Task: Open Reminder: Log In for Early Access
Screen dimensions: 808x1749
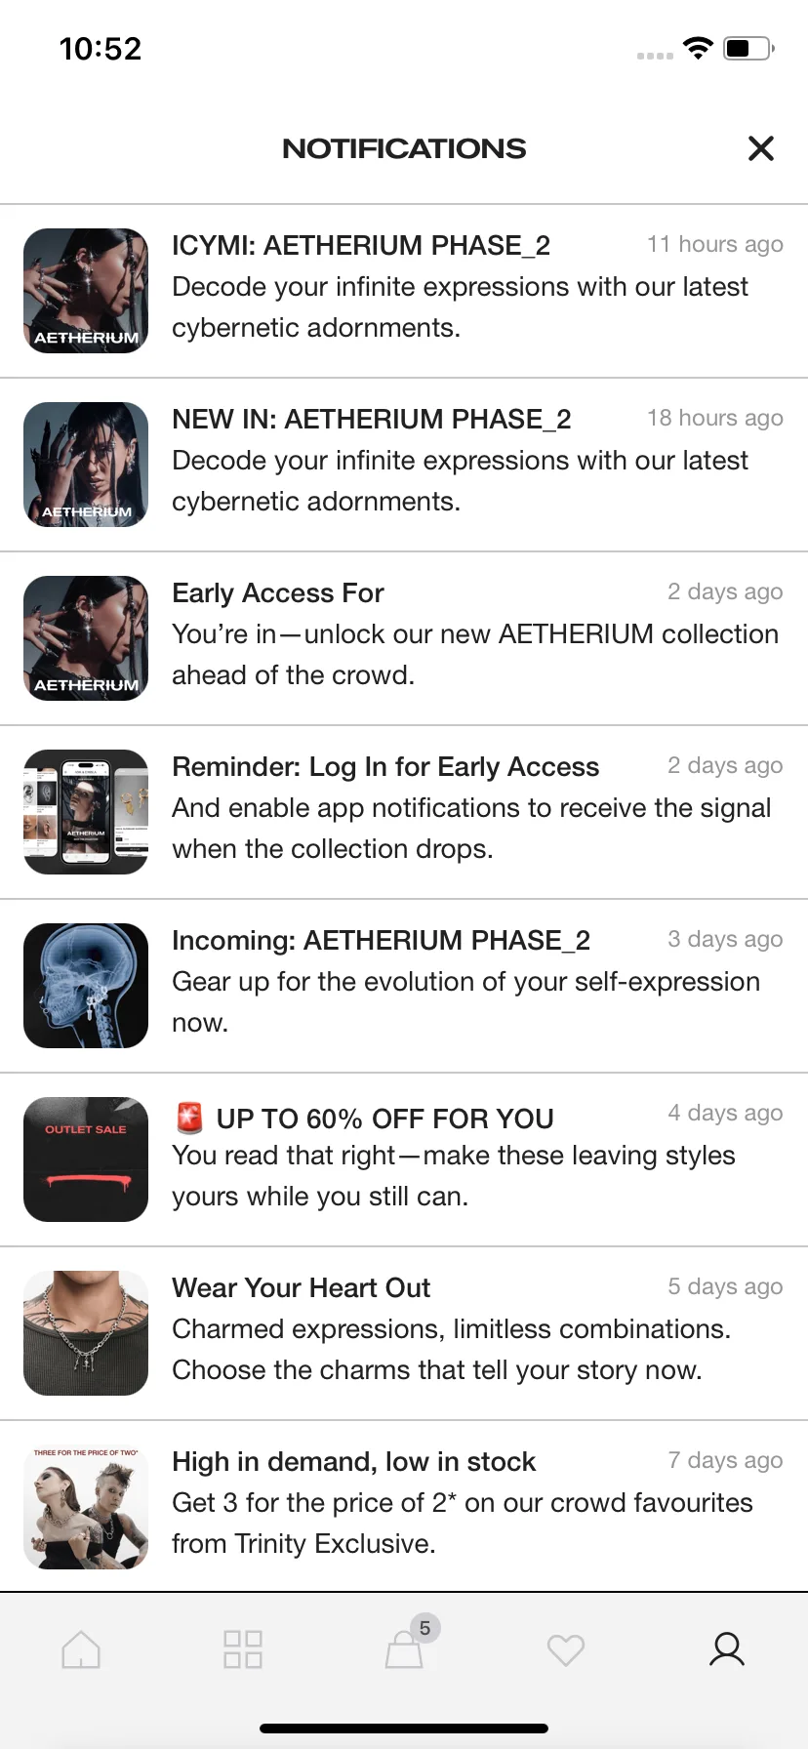Action: pyautogui.click(x=459, y=808)
